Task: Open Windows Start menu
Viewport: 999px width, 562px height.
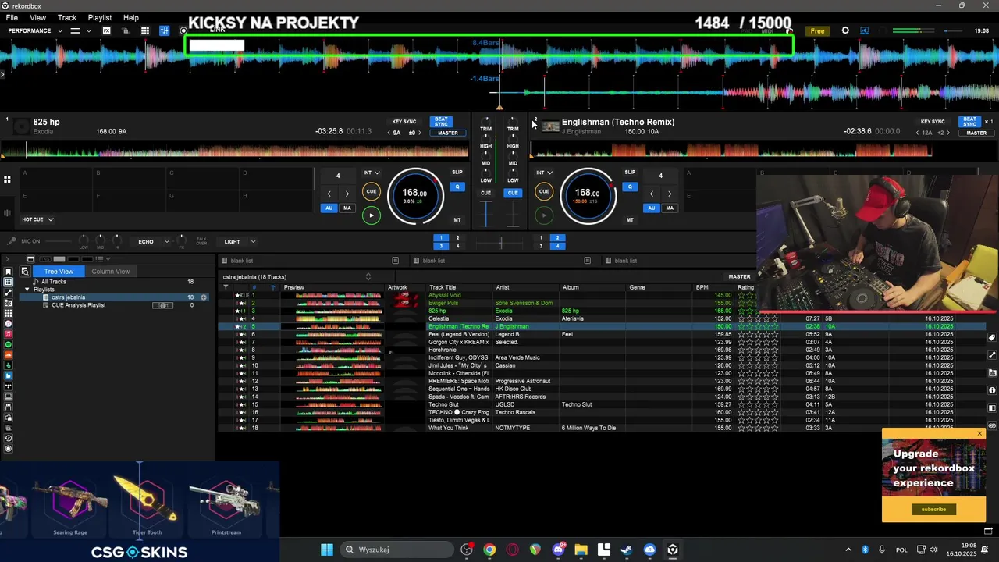Action: (327, 550)
